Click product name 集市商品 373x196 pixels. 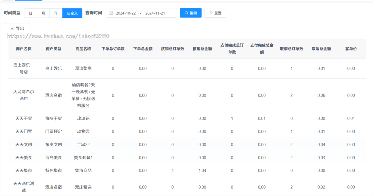point(83,171)
